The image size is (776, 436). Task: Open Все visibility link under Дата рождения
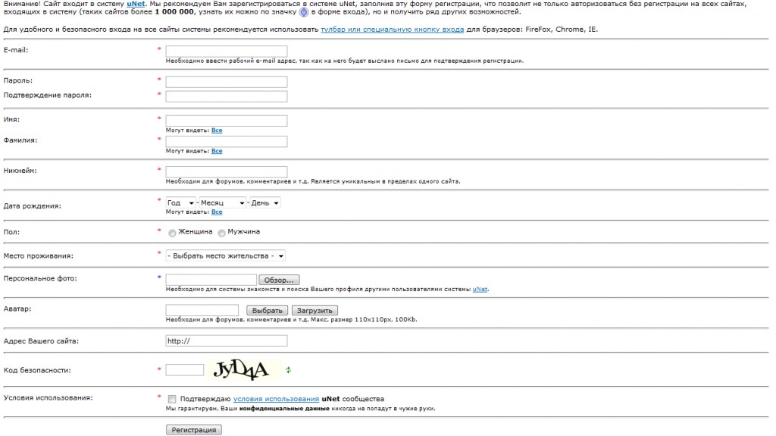217,212
